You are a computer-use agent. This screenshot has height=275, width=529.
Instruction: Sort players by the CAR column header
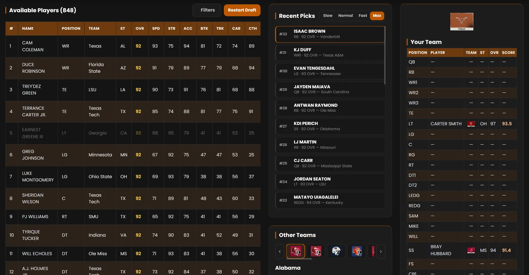coord(236,28)
